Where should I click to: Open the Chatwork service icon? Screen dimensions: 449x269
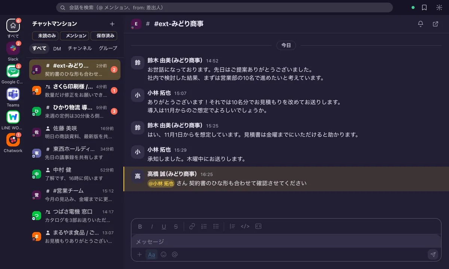[13, 140]
